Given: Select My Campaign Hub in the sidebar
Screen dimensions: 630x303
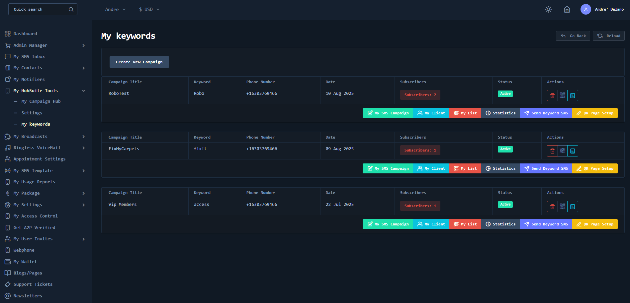Looking at the screenshot, I should (x=41, y=101).
